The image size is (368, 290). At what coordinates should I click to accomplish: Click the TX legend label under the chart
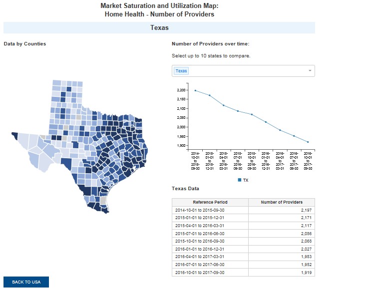coord(246,180)
